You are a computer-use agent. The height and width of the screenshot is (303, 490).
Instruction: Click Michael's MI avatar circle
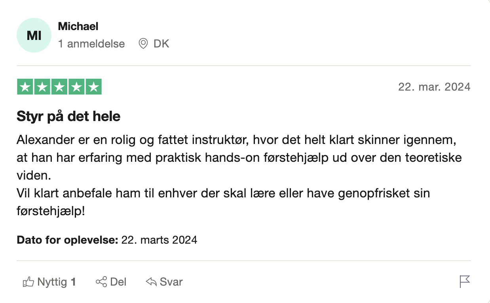[x=34, y=35]
